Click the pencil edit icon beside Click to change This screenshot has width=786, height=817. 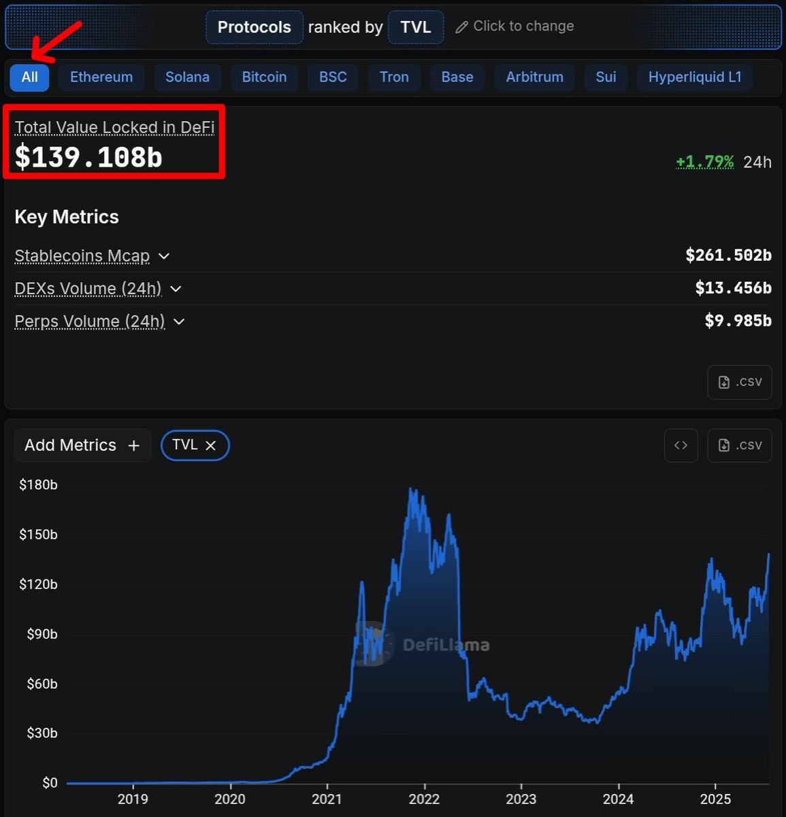[461, 27]
